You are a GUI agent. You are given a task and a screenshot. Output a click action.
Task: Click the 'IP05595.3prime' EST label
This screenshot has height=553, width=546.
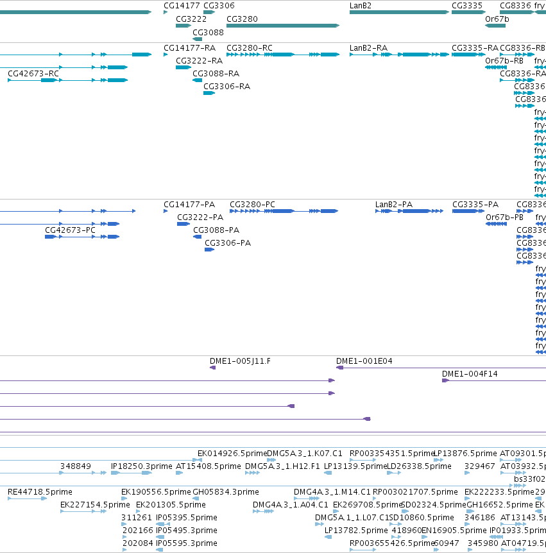click(x=186, y=543)
